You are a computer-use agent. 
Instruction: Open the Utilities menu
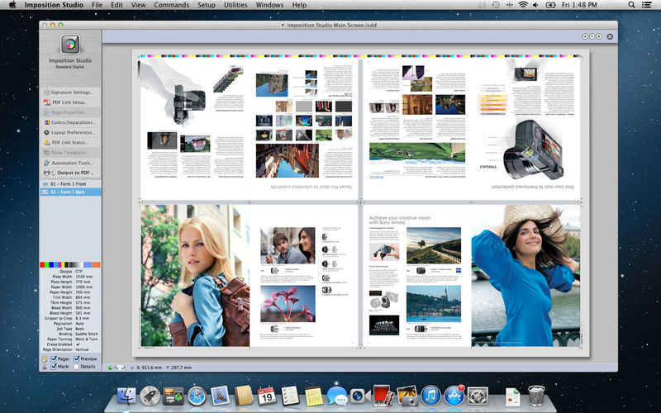(x=235, y=5)
